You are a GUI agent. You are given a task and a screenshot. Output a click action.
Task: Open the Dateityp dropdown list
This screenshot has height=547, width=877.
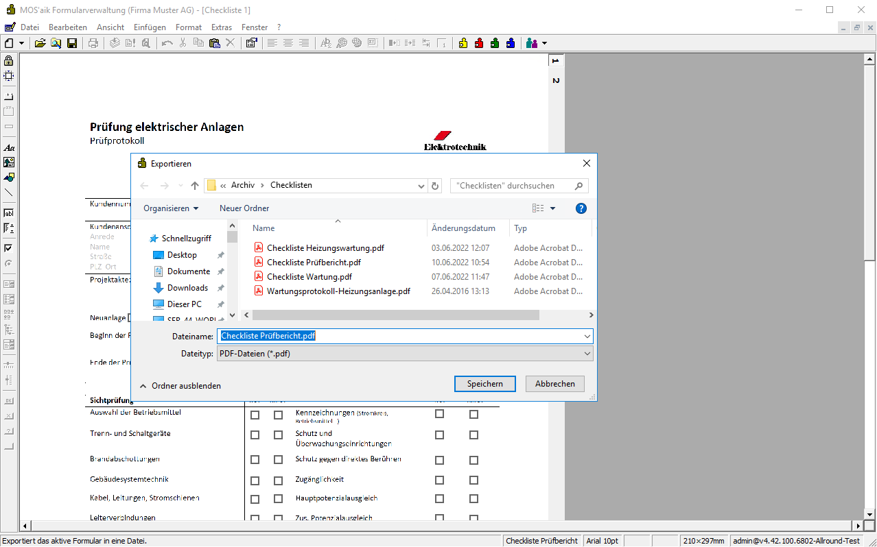[405, 354]
